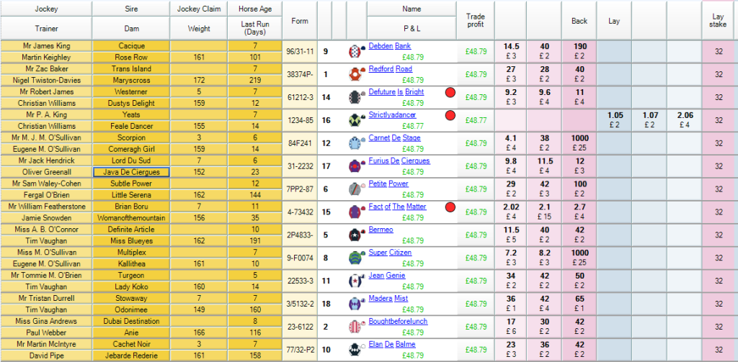Select the sire cell Dubai Destination

(131, 321)
